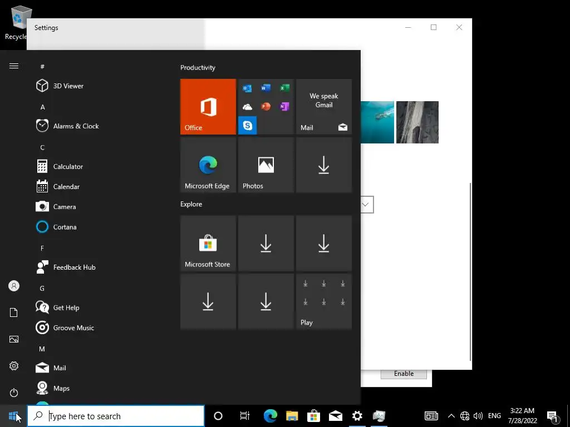Open Edge from the taskbar
Screen dimensions: 570x427
(270, 416)
